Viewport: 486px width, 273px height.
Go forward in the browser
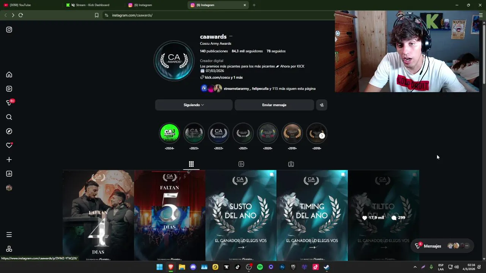[x=13, y=15]
